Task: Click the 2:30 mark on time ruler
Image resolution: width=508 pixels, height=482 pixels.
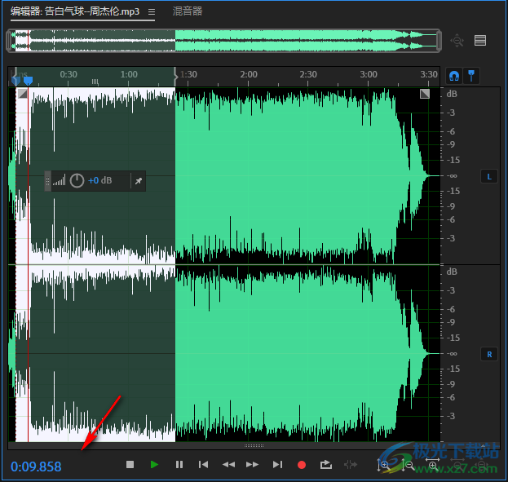Action: coord(308,74)
